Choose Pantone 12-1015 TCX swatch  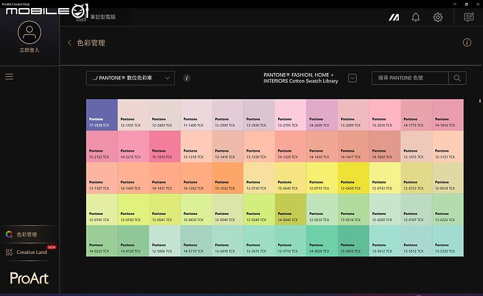(416, 146)
